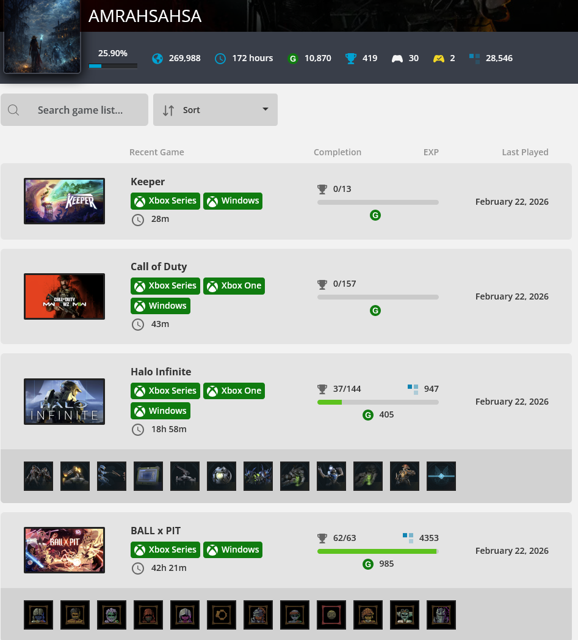This screenshot has width=578, height=640.
Task: Open the Halo Infinite game thumbnail
Action: (65, 402)
